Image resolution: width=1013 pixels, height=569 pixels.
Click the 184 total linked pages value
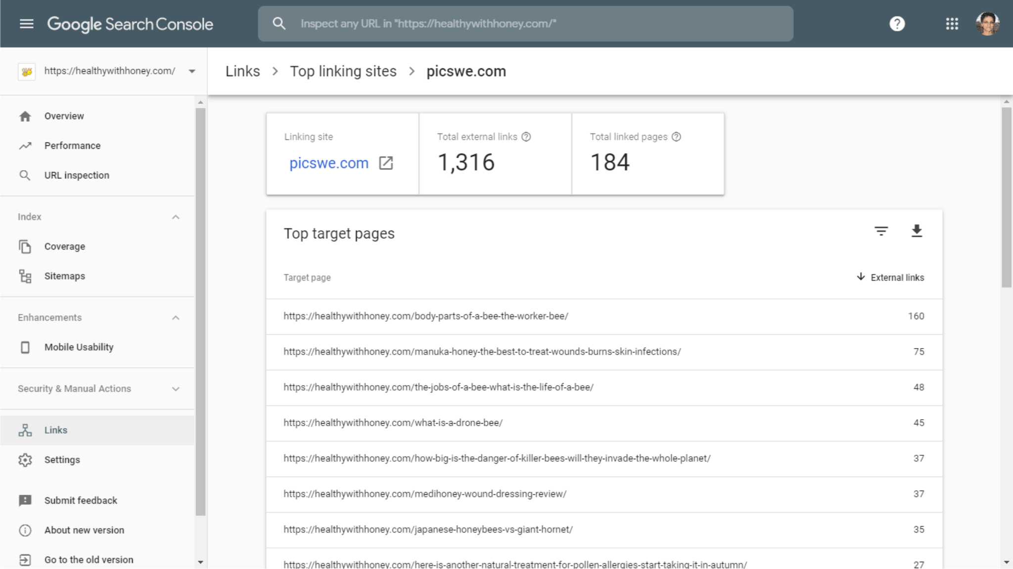[x=610, y=162]
